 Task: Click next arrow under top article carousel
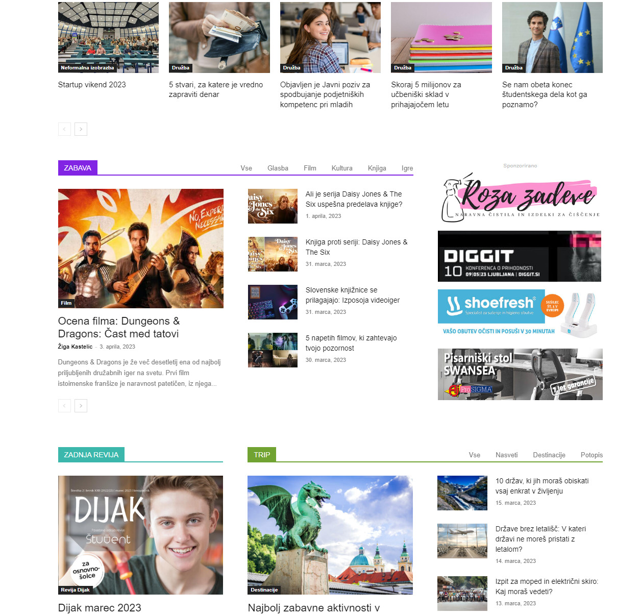[x=81, y=129]
